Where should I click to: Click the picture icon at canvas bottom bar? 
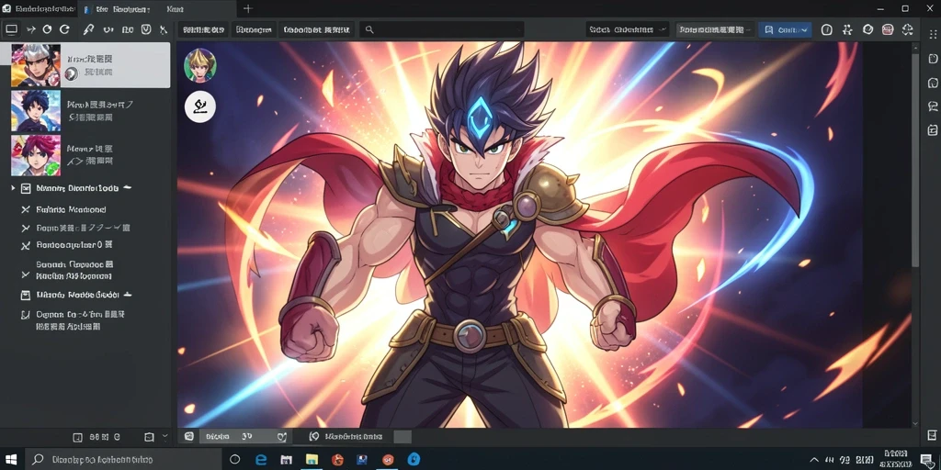click(x=189, y=436)
